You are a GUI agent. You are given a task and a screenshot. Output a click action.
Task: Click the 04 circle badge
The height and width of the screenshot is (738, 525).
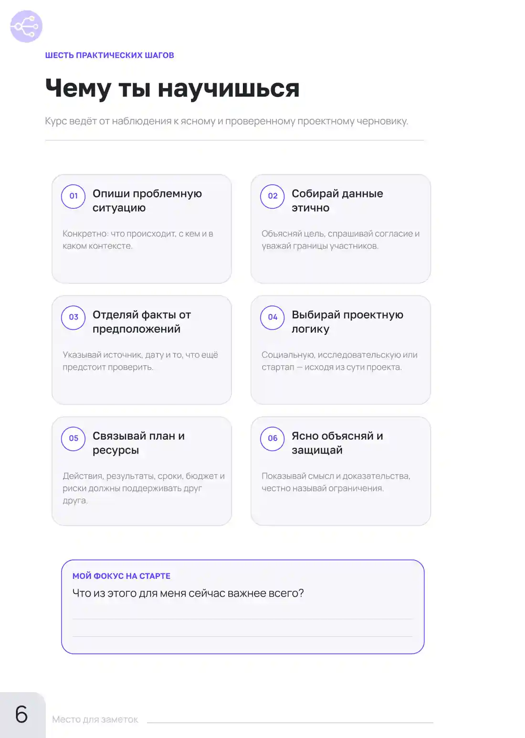[273, 317]
